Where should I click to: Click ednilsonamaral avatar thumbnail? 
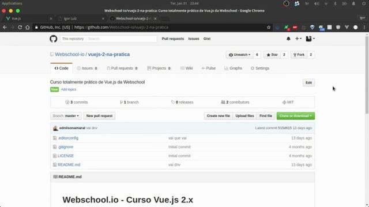pos(55,128)
